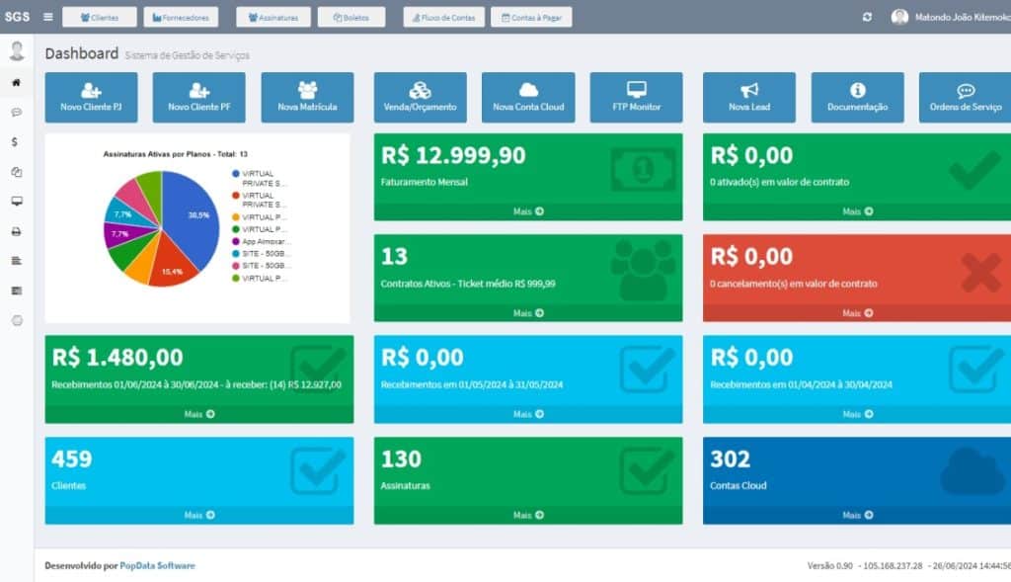Click the dollar sign sidebar icon
This screenshot has width=1011, height=582.
(x=15, y=142)
